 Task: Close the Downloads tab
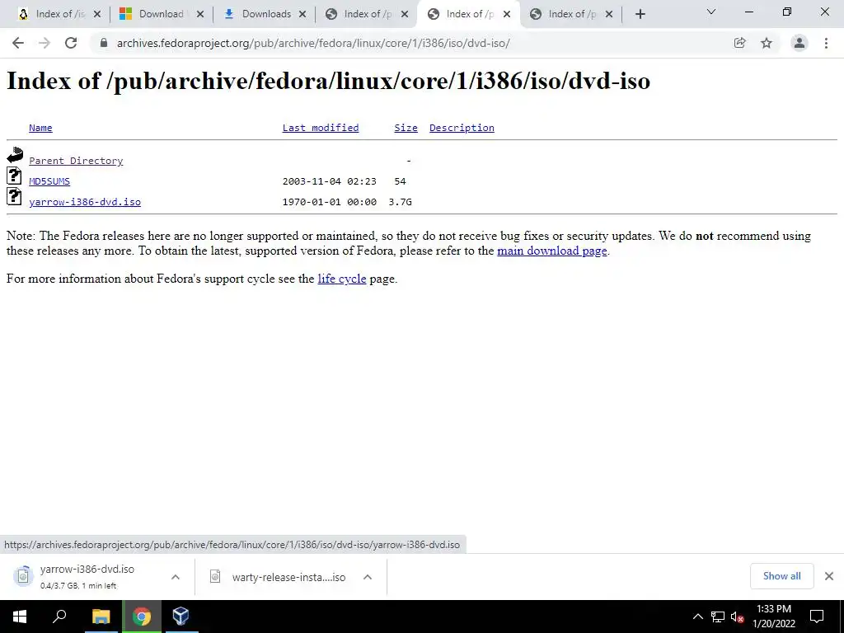[x=302, y=15]
